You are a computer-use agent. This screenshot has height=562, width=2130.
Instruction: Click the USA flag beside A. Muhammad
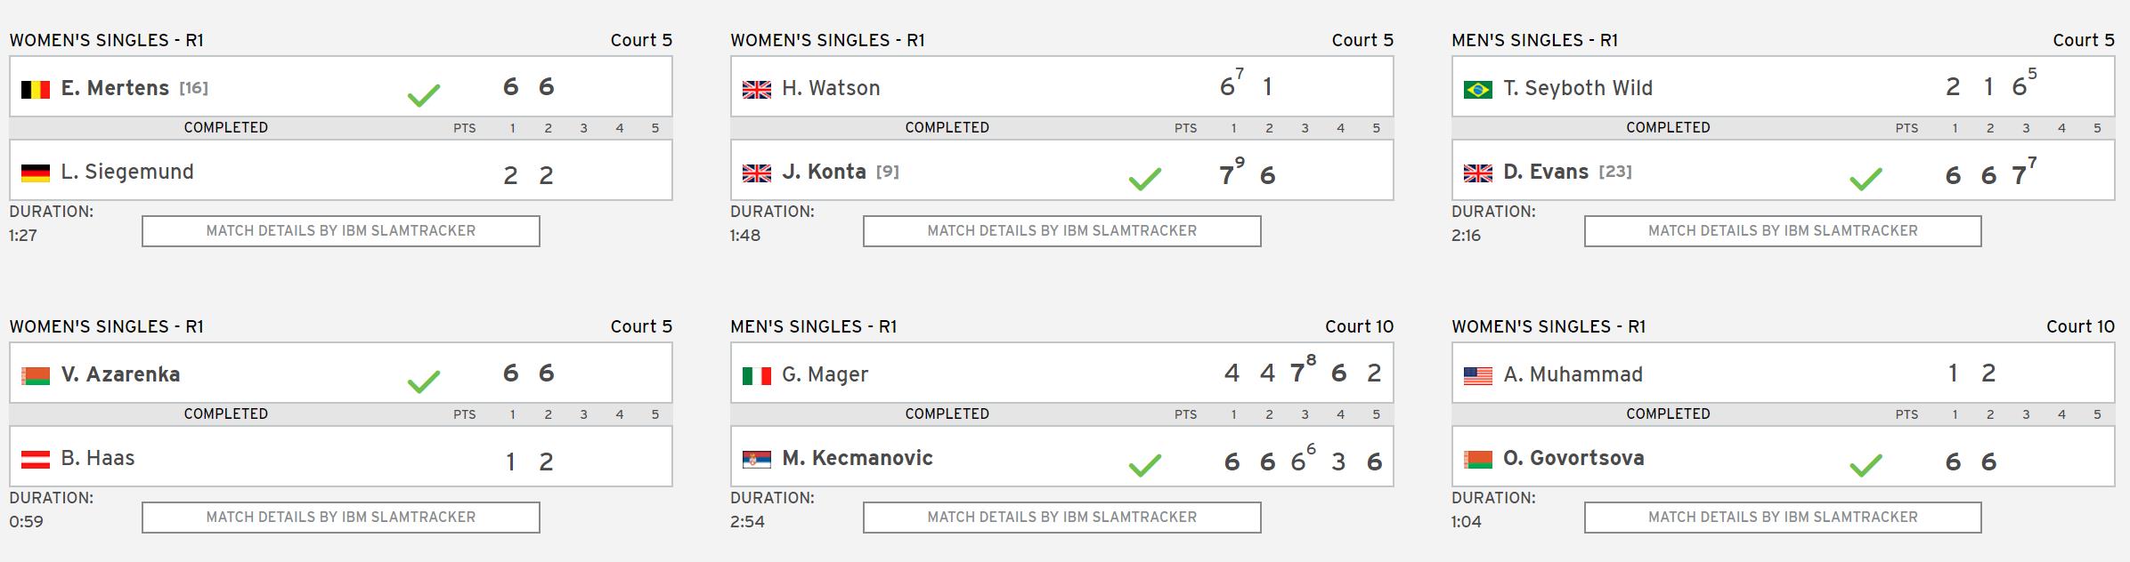click(1477, 375)
